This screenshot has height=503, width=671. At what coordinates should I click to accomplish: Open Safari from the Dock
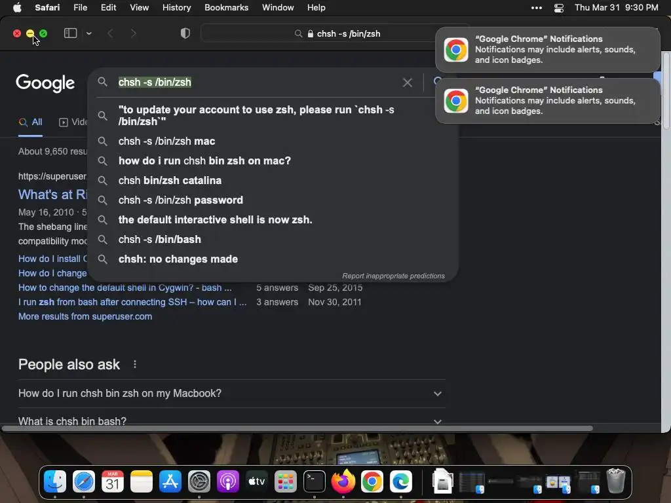pos(84,481)
